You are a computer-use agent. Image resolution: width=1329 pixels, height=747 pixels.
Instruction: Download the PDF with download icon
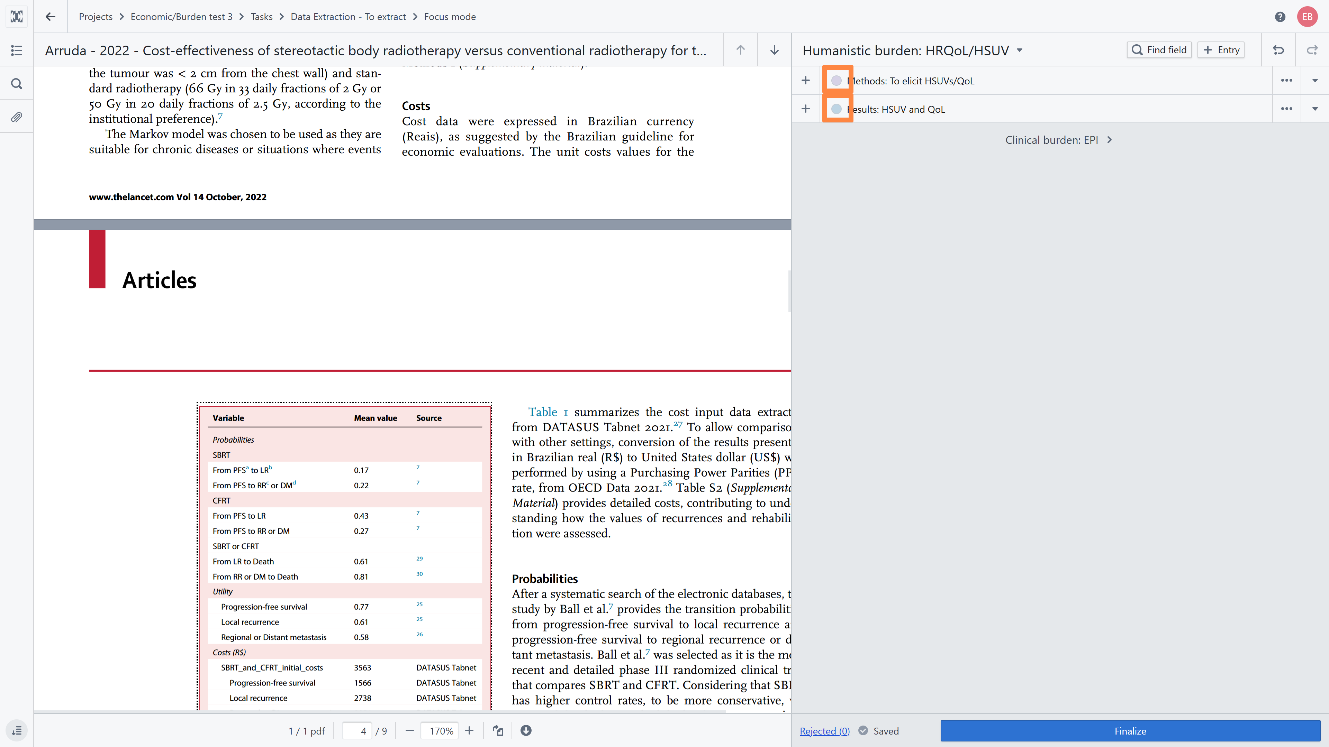(526, 730)
